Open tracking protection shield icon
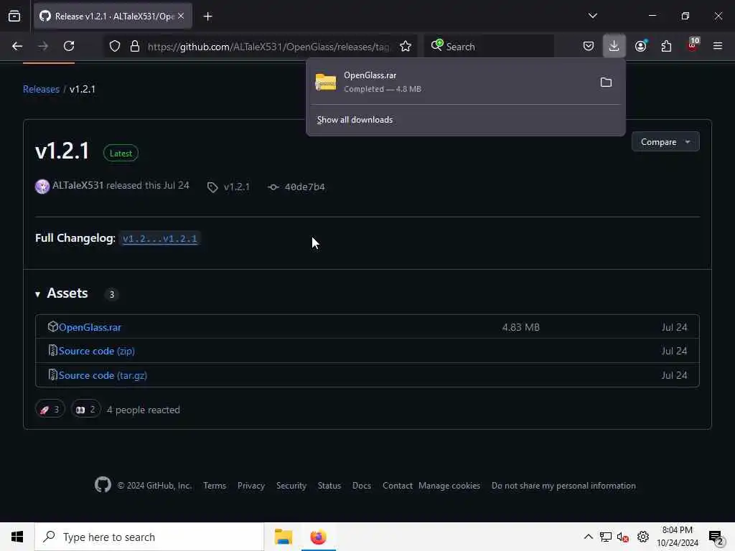Viewport: 735px width, 551px height. click(115, 47)
